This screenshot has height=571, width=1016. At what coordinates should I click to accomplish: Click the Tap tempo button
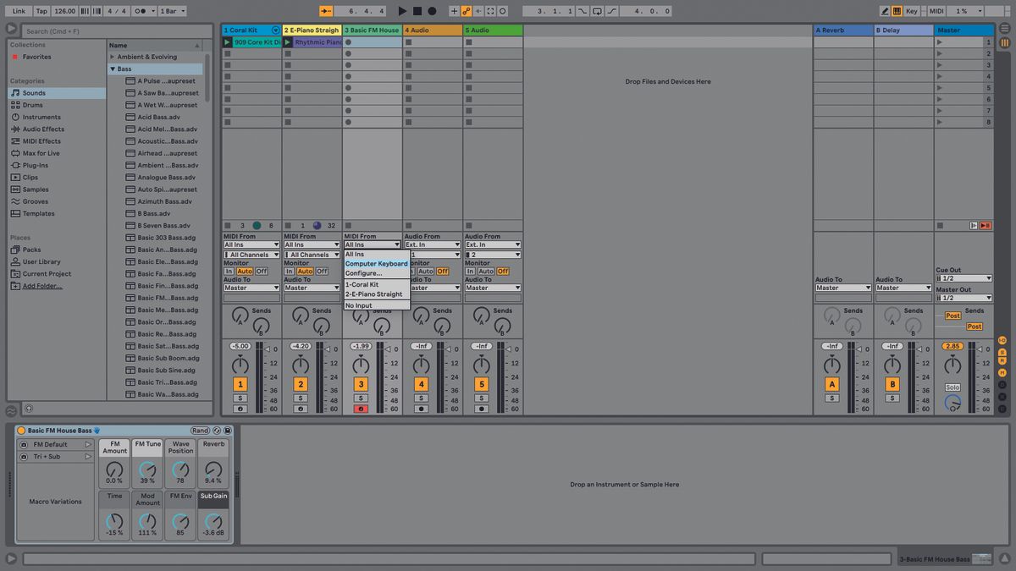(41, 11)
